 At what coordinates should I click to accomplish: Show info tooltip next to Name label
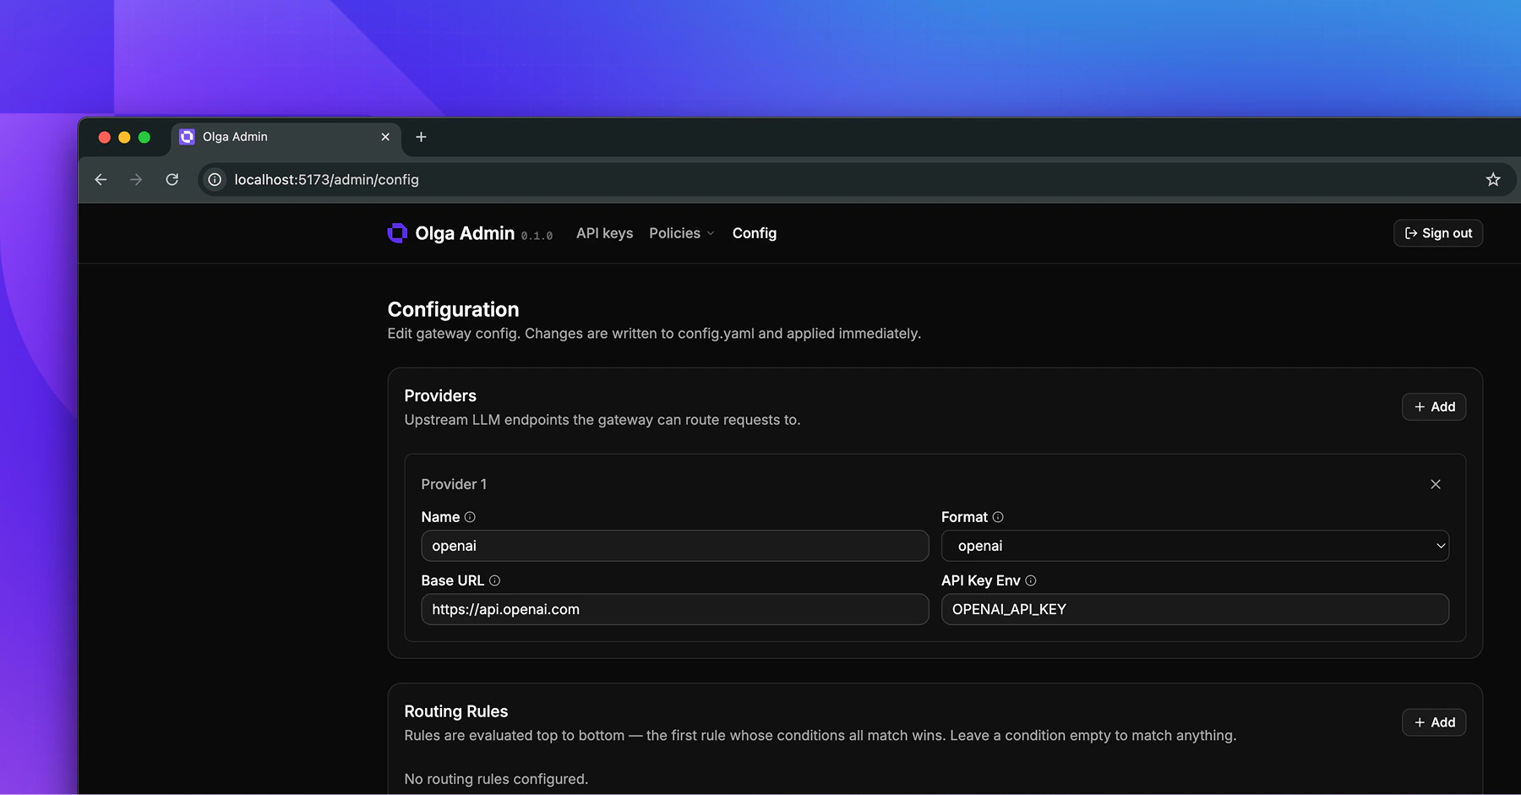coord(470,517)
